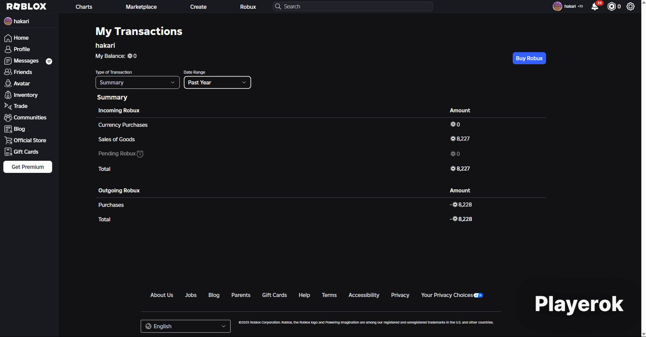Screen dimensions: 646x337
Task: Click the My Transactions page heading
Action: click(x=139, y=31)
